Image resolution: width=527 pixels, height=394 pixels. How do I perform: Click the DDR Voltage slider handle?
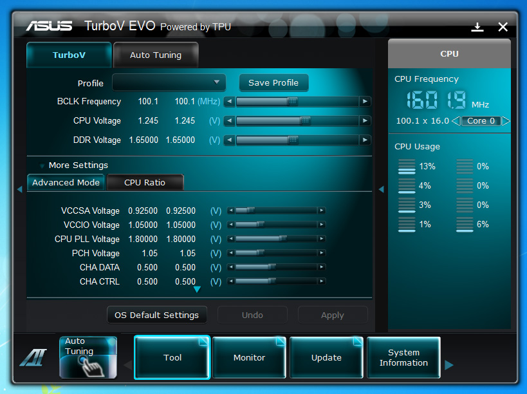pos(293,140)
